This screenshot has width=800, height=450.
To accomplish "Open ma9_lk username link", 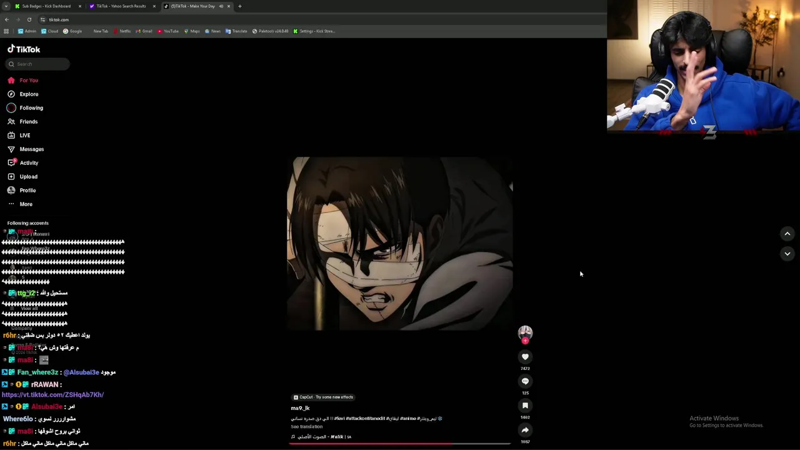I will [300, 408].
